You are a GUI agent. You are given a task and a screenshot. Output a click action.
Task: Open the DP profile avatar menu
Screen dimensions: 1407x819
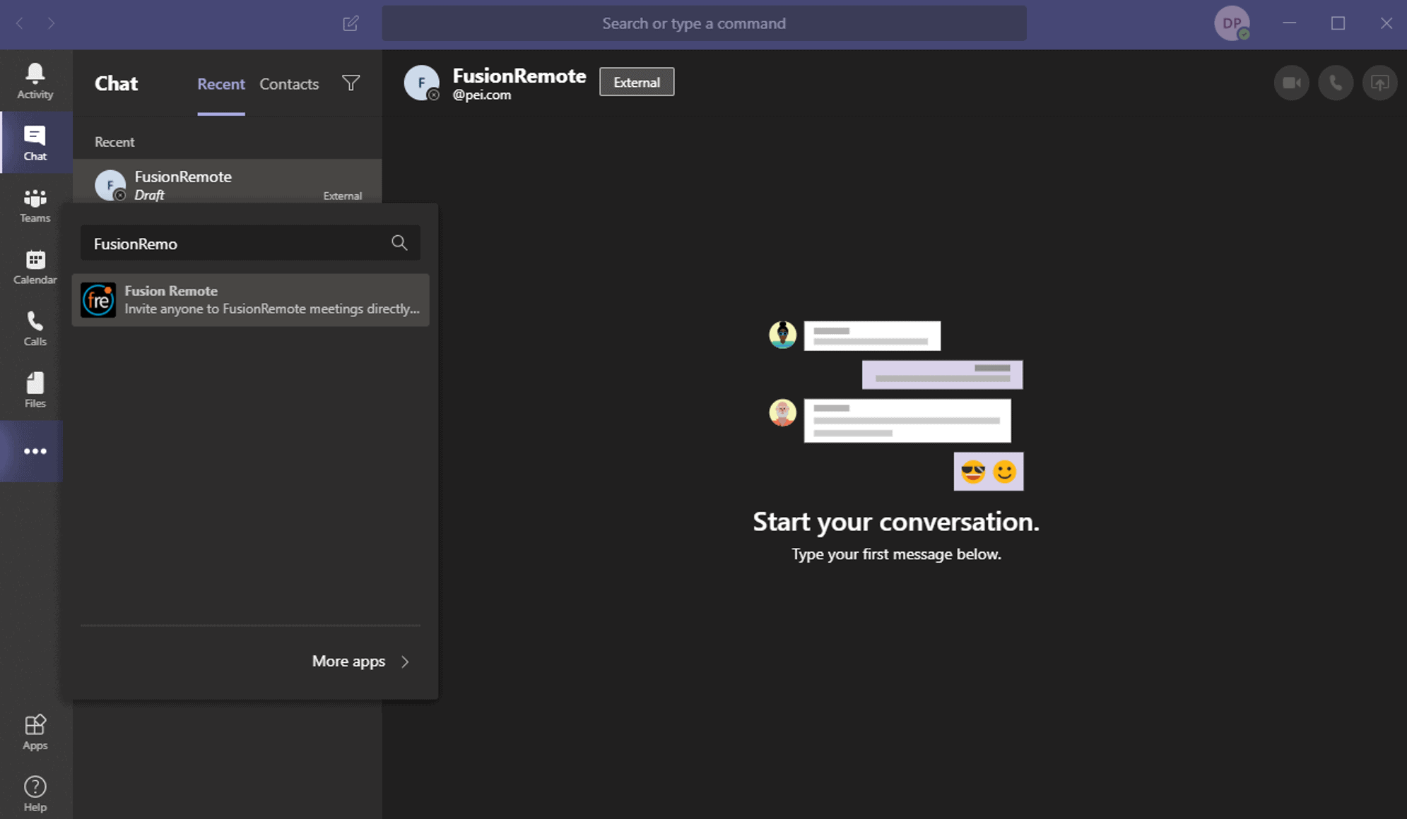[x=1232, y=23]
